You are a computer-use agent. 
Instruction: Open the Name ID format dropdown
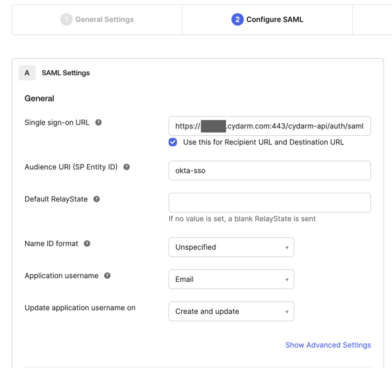[x=231, y=247]
